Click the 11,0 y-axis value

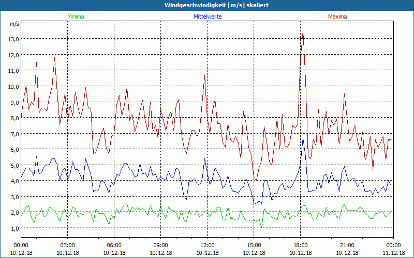click(x=14, y=71)
